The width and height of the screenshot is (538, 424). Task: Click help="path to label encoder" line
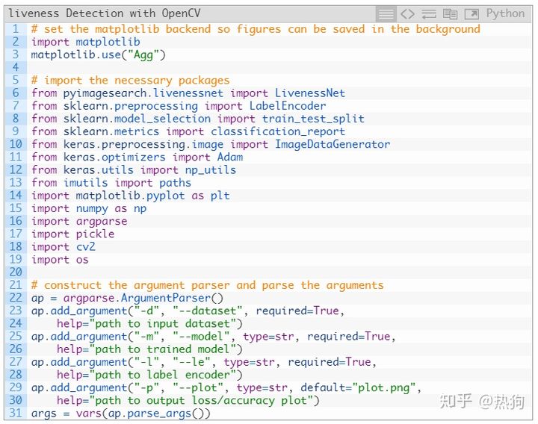point(149,375)
